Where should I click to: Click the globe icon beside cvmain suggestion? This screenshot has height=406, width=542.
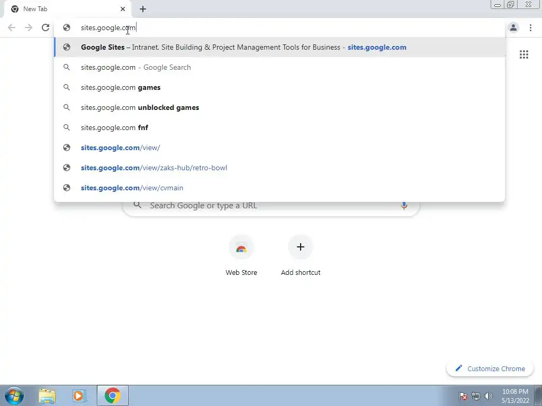pyautogui.click(x=67, y=188)
